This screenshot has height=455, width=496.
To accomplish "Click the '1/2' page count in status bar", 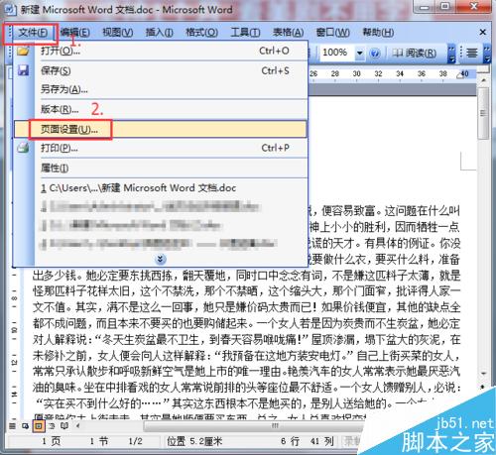I will click(x=135, y=441).
